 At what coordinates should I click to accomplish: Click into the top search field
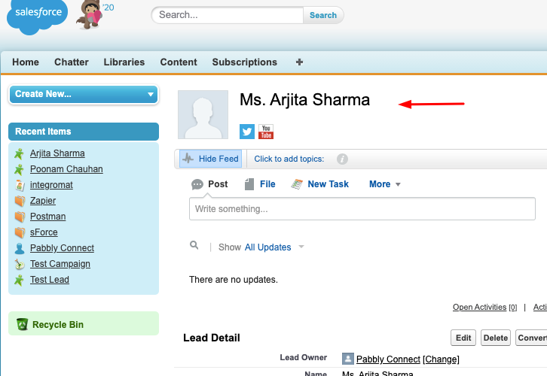pyautogui.click(x=228, y=15)
